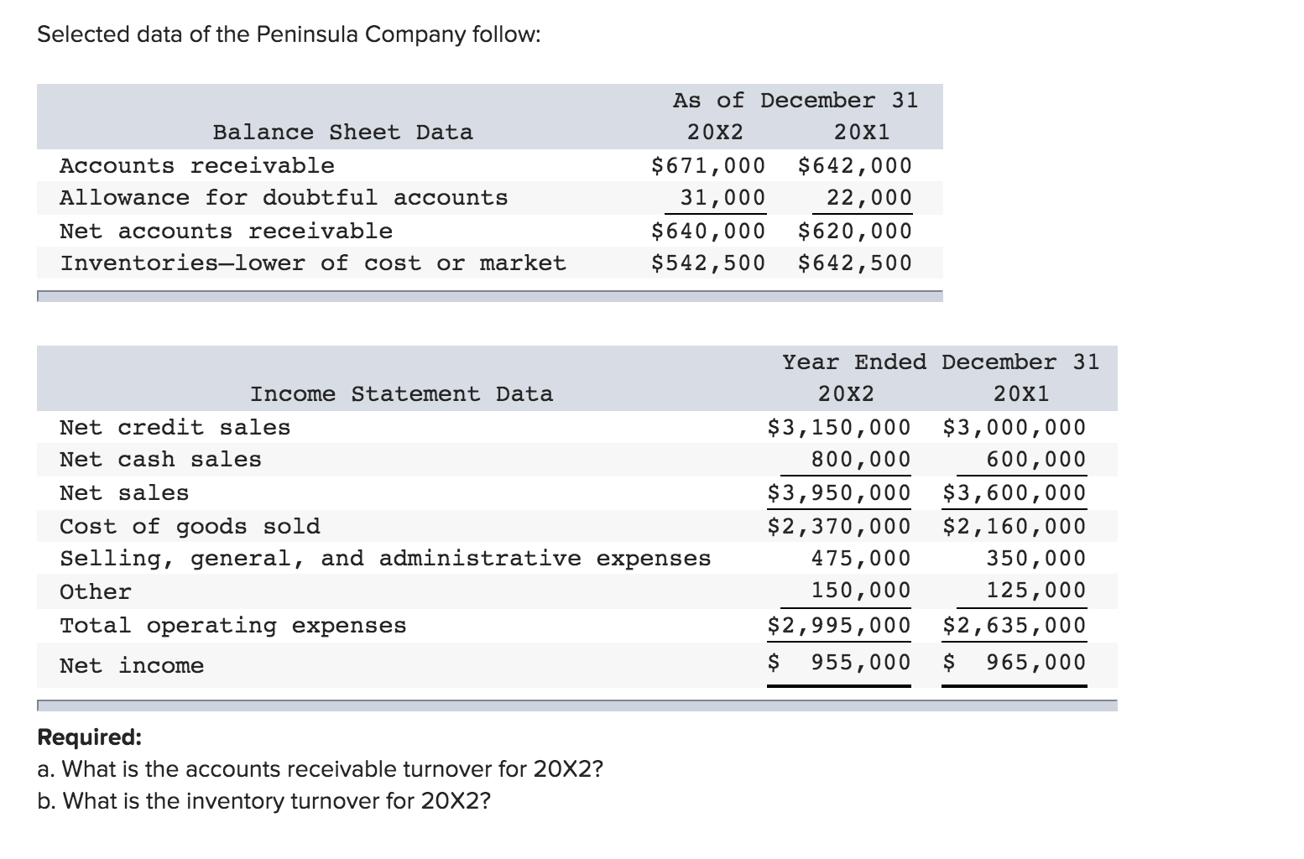Viewport: 1304px width, 859px height.
Task: Select the As of December 31 column header
Action: pyautogui.click(x=795, y=101)
